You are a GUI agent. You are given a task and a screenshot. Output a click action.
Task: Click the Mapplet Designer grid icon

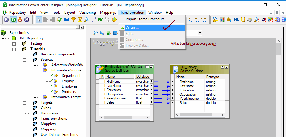pos(116,33)
